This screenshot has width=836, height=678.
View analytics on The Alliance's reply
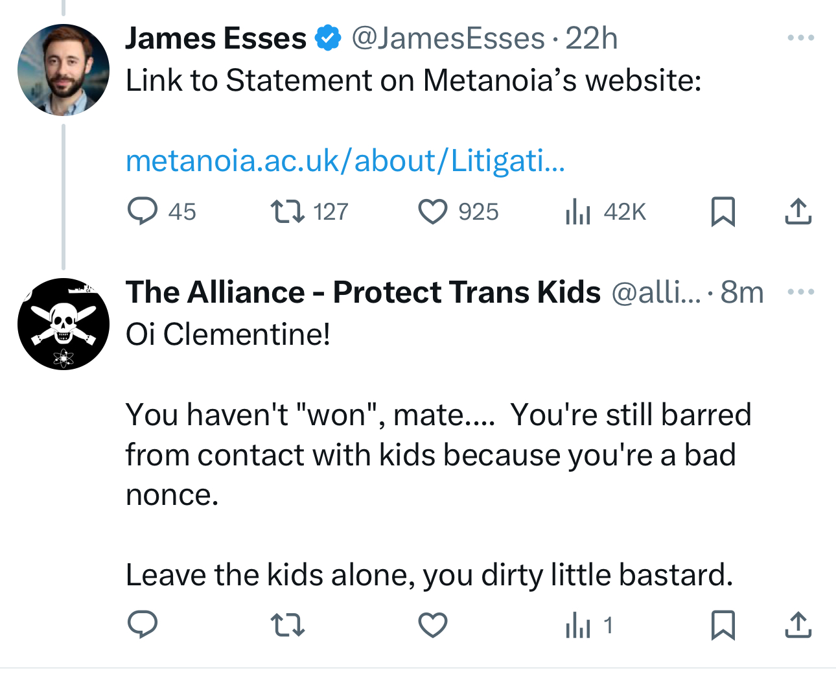578,625
